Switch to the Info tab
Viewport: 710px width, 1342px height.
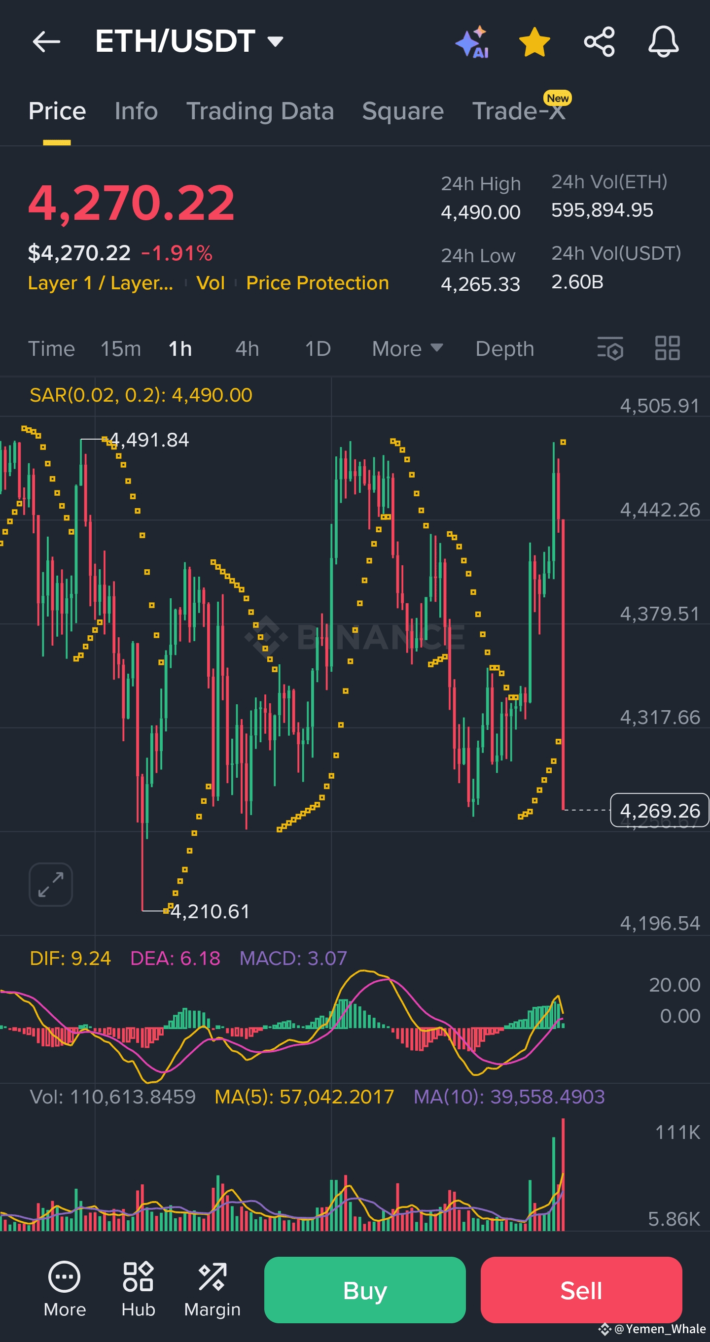136,111
